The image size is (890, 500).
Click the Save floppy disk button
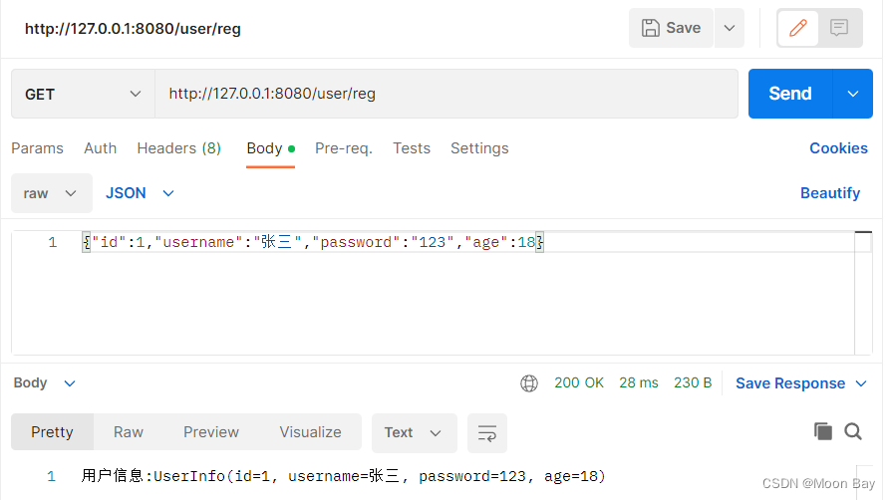pyautogui.click(x=671, y=28)
